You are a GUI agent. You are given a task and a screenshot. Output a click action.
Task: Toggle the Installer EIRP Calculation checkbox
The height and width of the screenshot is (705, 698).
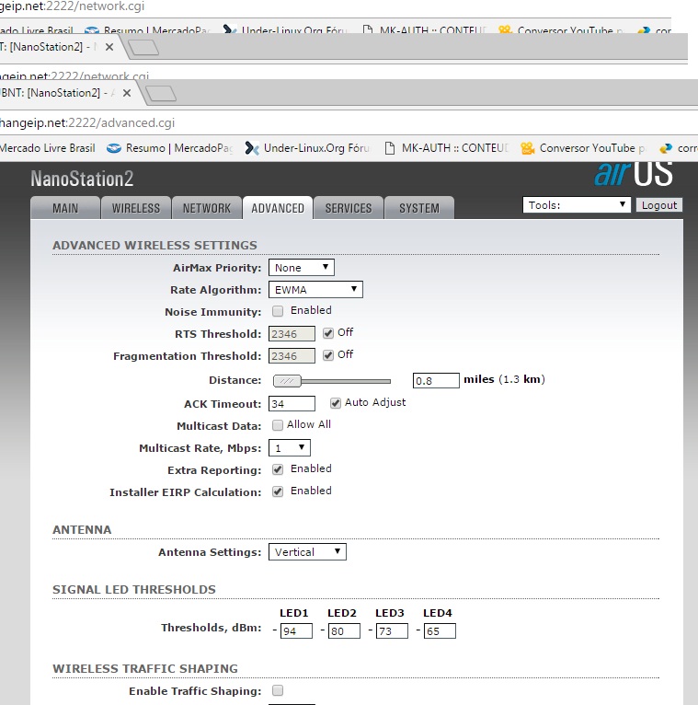[x=278, y=491]
